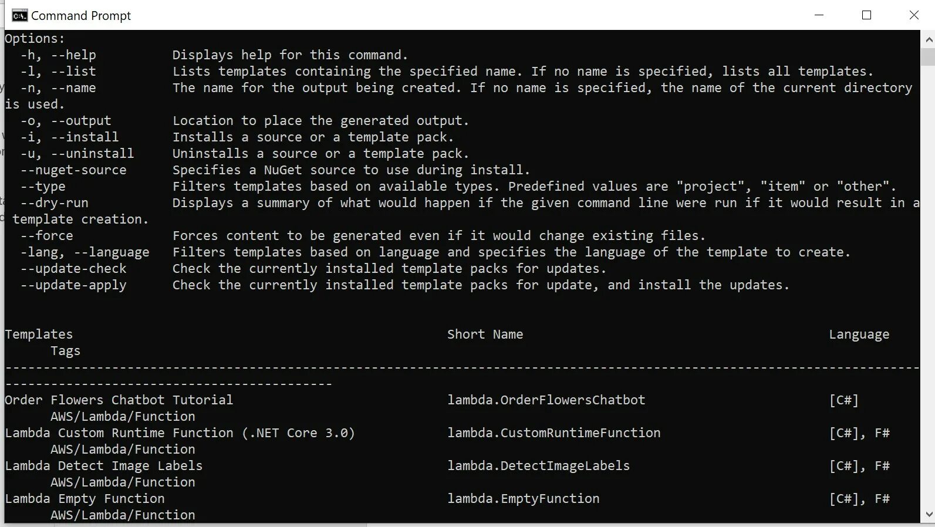Minimize the Command Prompt window
Image resolution: width=935 pixels, height=527 pixels.
click(x=819, y=15)
